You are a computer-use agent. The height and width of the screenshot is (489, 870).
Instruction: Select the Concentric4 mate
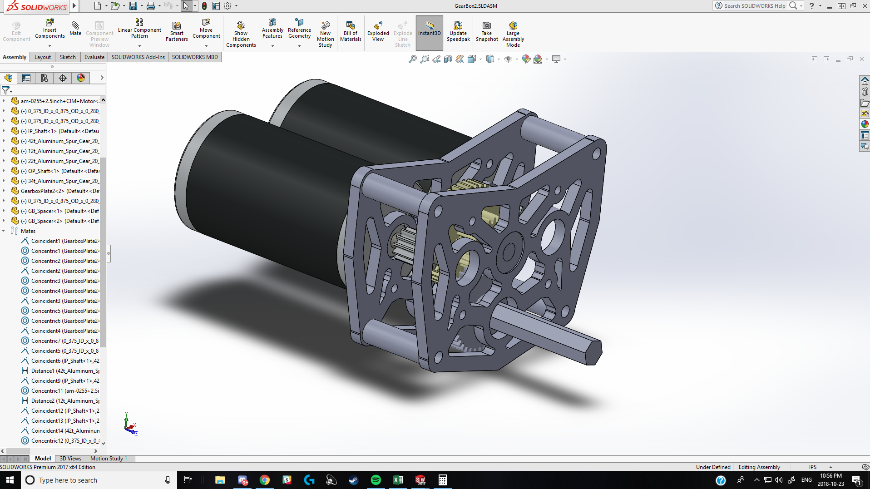click(60, 291)
